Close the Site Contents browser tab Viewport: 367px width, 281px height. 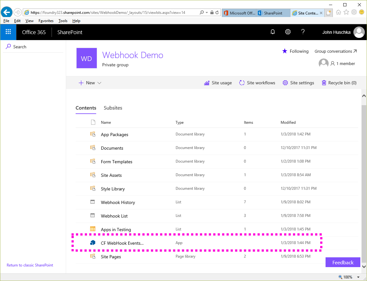(321, 13)
